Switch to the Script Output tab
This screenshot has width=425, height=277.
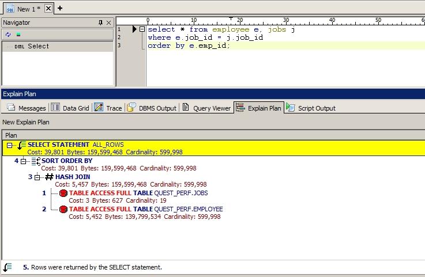point(311,108)
